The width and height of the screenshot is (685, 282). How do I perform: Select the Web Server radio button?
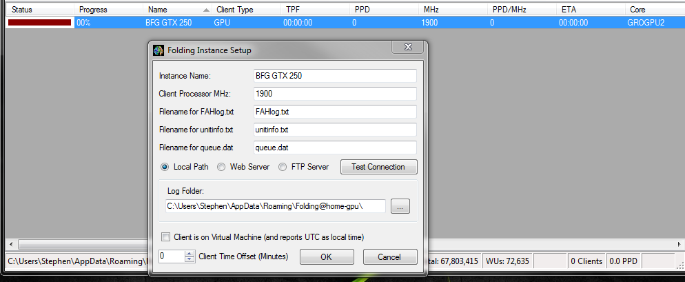221,167
